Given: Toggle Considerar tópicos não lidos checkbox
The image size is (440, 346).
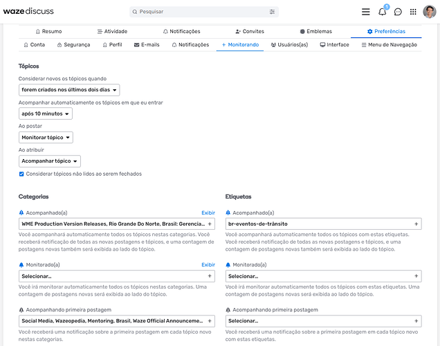Looking at the screenshot, I should click(21, 174).
